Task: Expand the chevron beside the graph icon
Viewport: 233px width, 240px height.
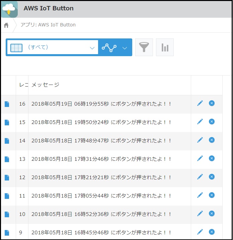Action: (125, 48)
